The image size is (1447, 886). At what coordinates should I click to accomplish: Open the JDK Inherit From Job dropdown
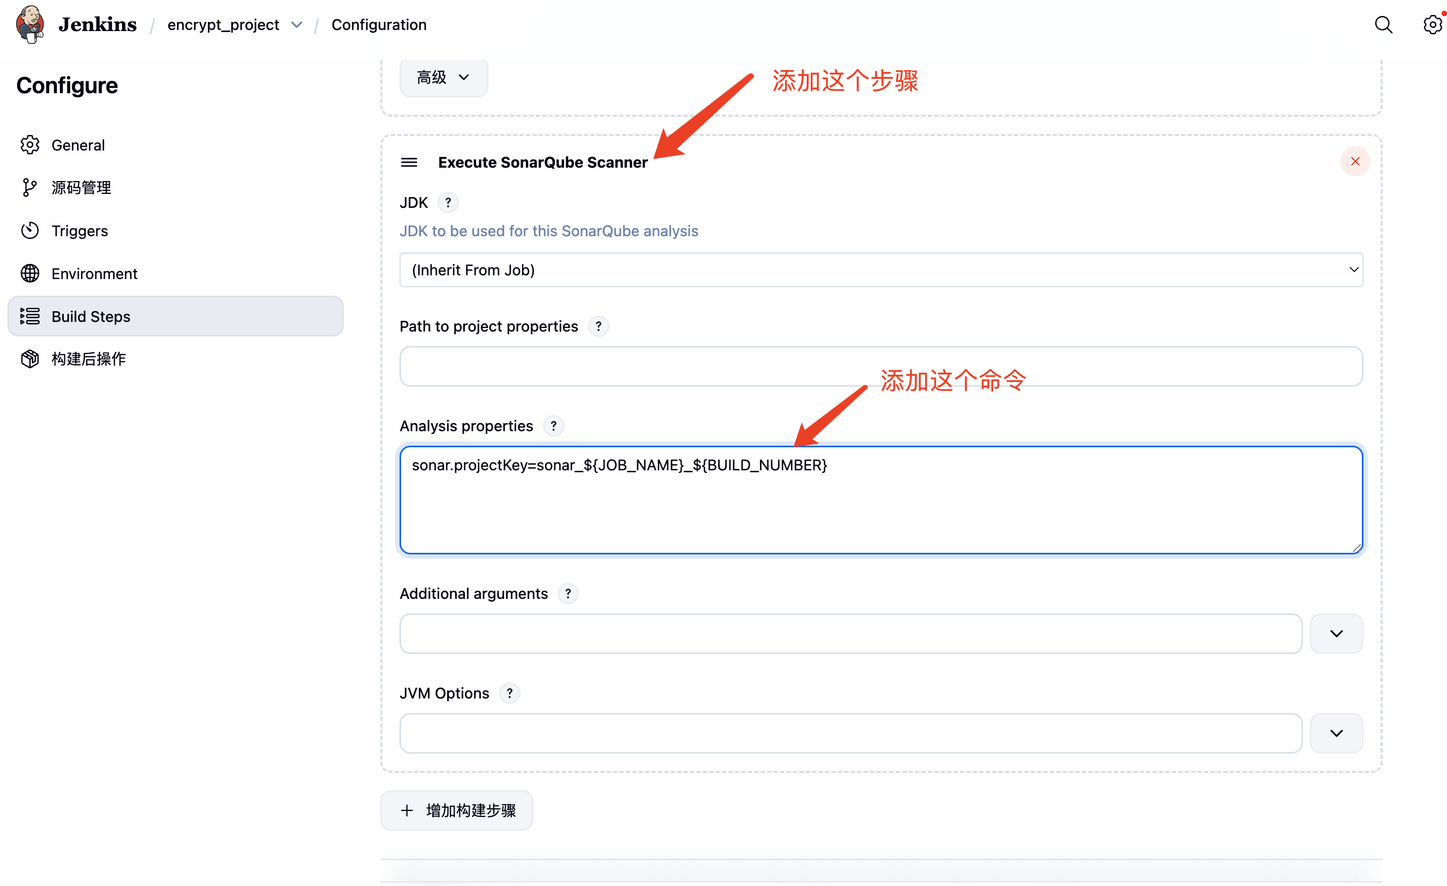tap(881, 271)
